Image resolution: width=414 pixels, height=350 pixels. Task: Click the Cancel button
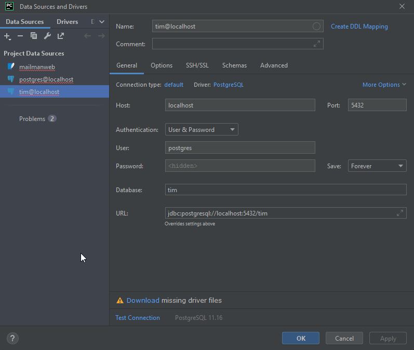(344, 338)
